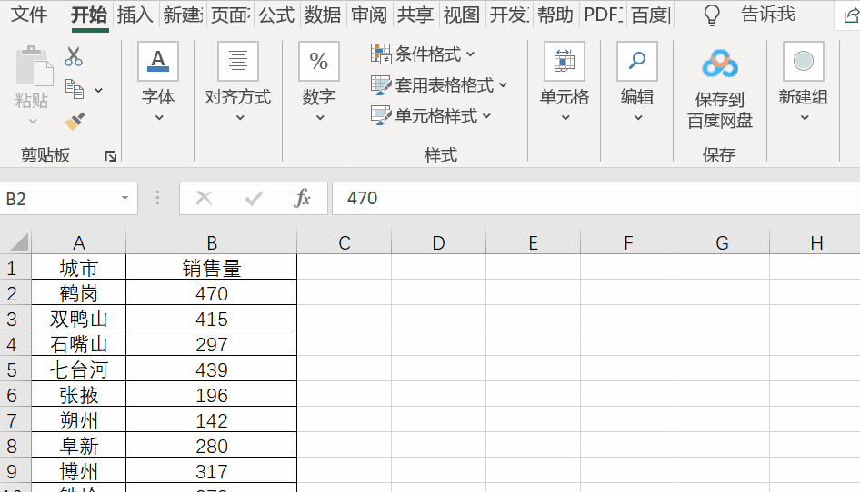This screenshot has height=492, width=860.
Task: Switch to the Review (审阅) tab
Action: pos(368,15)
